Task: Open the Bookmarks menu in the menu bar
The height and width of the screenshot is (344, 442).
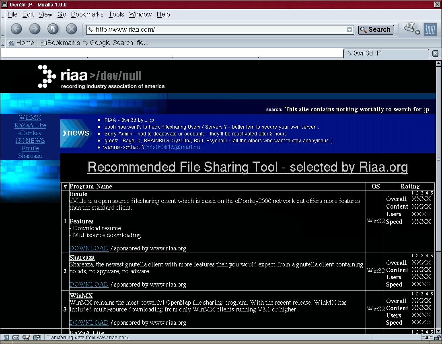Action: [87, 14]
